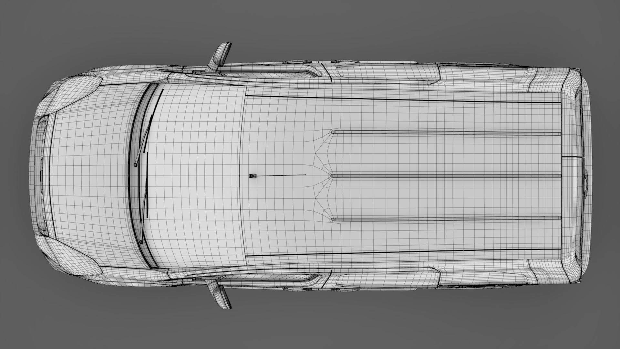Click the upper wiper pivot on the windshield
Screen dimensions: 620x349
tap(136, 165)
